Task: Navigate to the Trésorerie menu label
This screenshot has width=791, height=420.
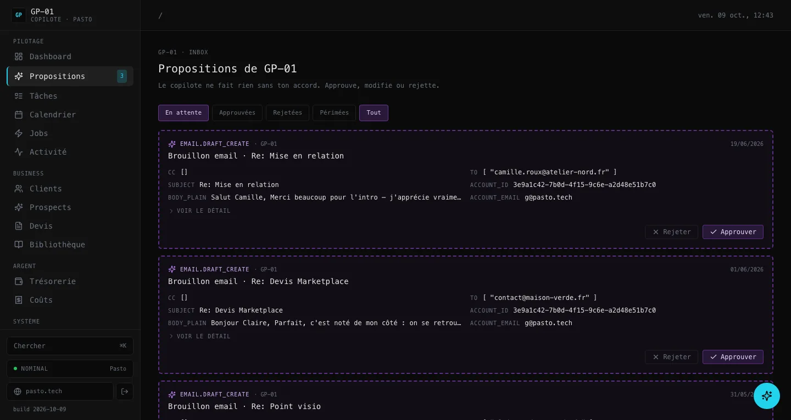Action: (x=53, y=281)
